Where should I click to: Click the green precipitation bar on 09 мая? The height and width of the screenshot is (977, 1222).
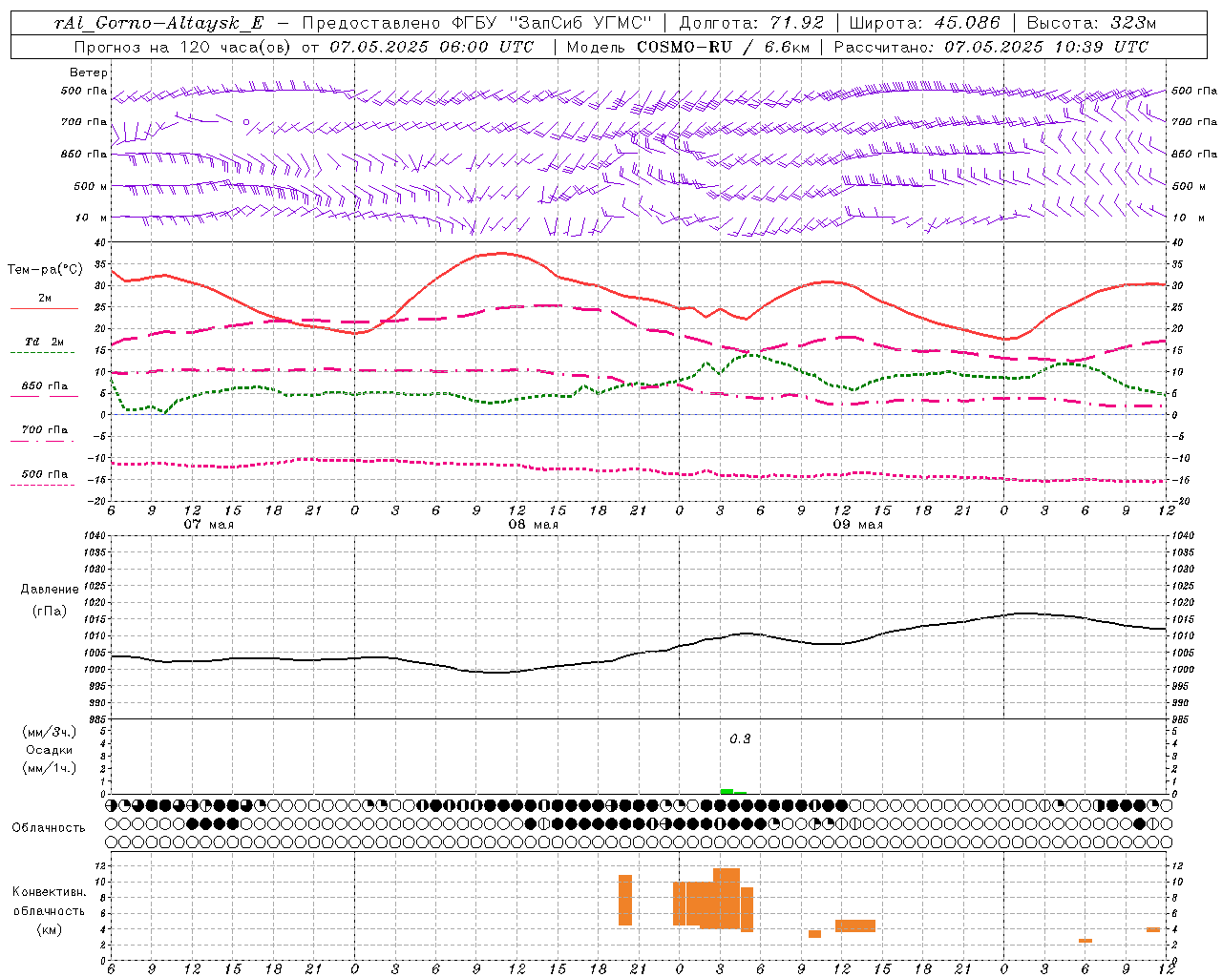(727, 791)
